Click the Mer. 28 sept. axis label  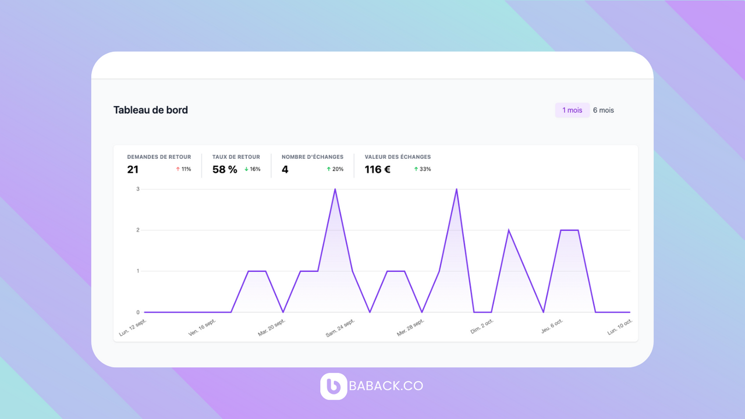tap(410, 328)
